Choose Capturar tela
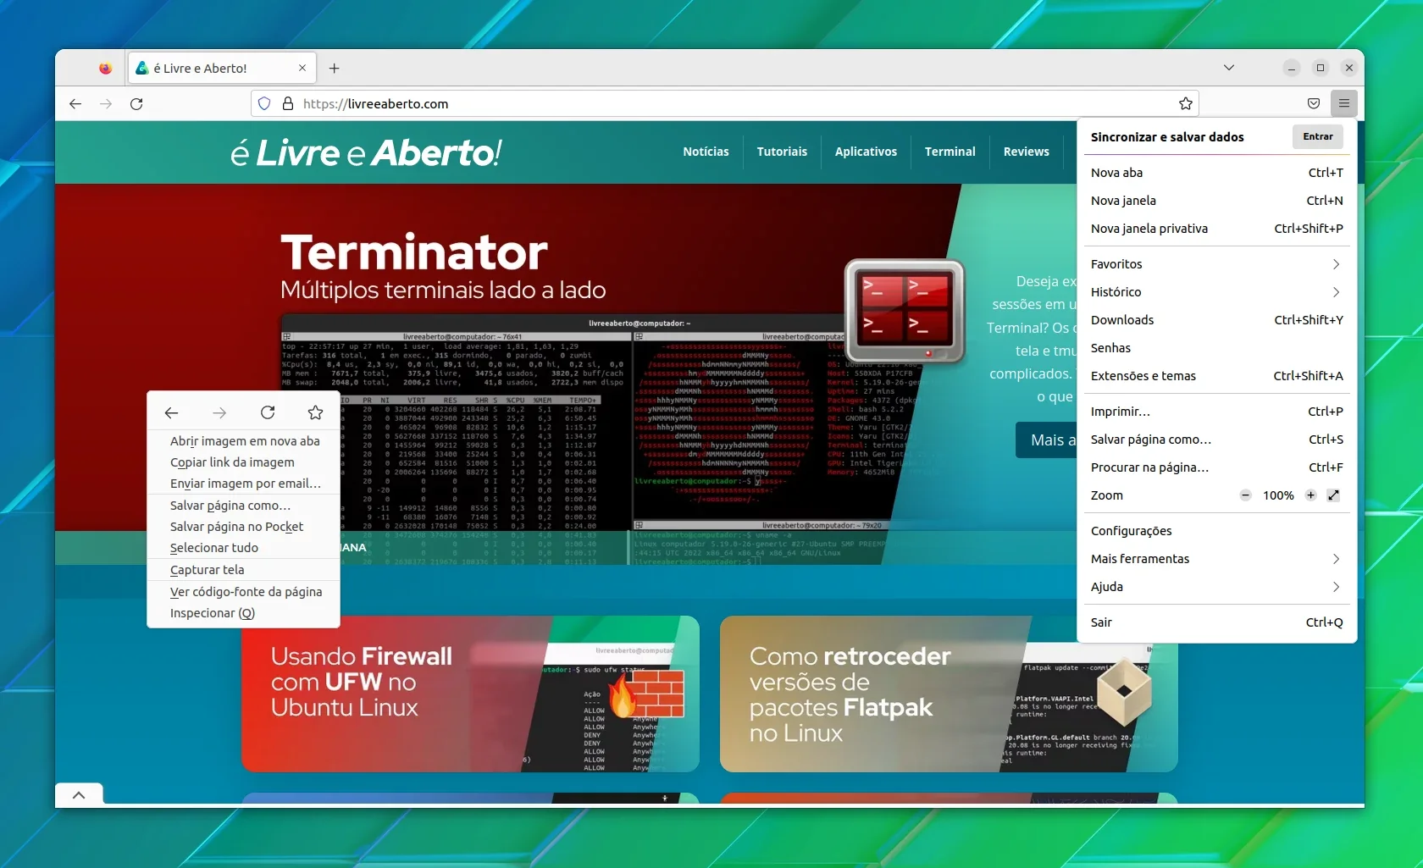Viewport: 1423px width, 868px height. [244, 570]
